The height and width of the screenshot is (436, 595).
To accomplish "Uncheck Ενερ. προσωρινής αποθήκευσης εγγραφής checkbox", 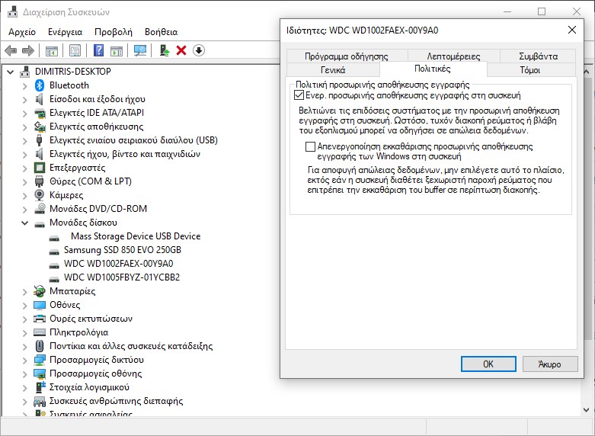I will point(299,95).
